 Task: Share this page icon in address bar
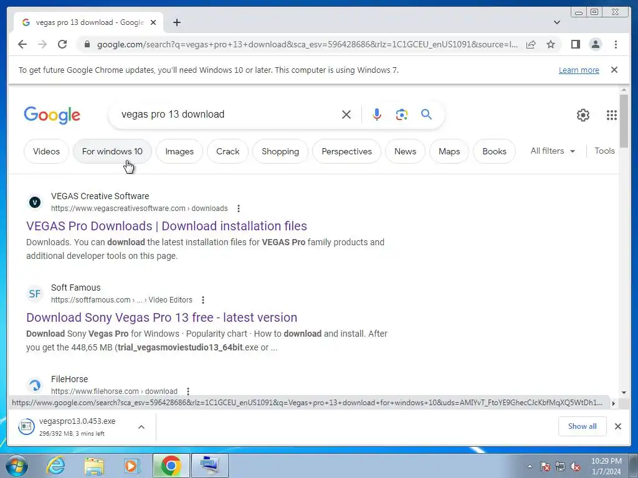coord(531,44)
